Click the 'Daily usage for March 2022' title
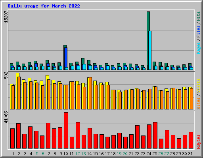The height and width of the screenshot is (158, 203). [44, 6]
